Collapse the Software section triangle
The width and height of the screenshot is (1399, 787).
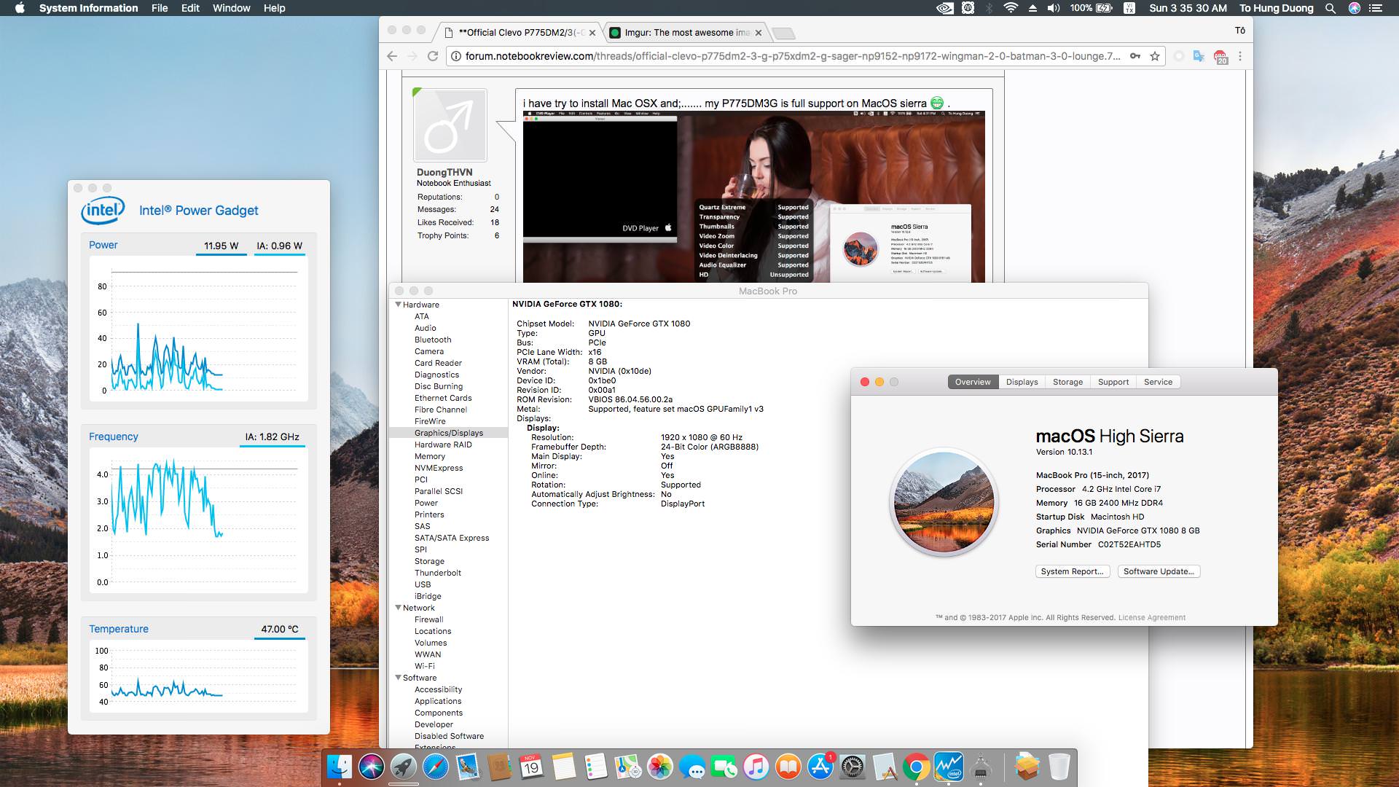tap(399, 678)
